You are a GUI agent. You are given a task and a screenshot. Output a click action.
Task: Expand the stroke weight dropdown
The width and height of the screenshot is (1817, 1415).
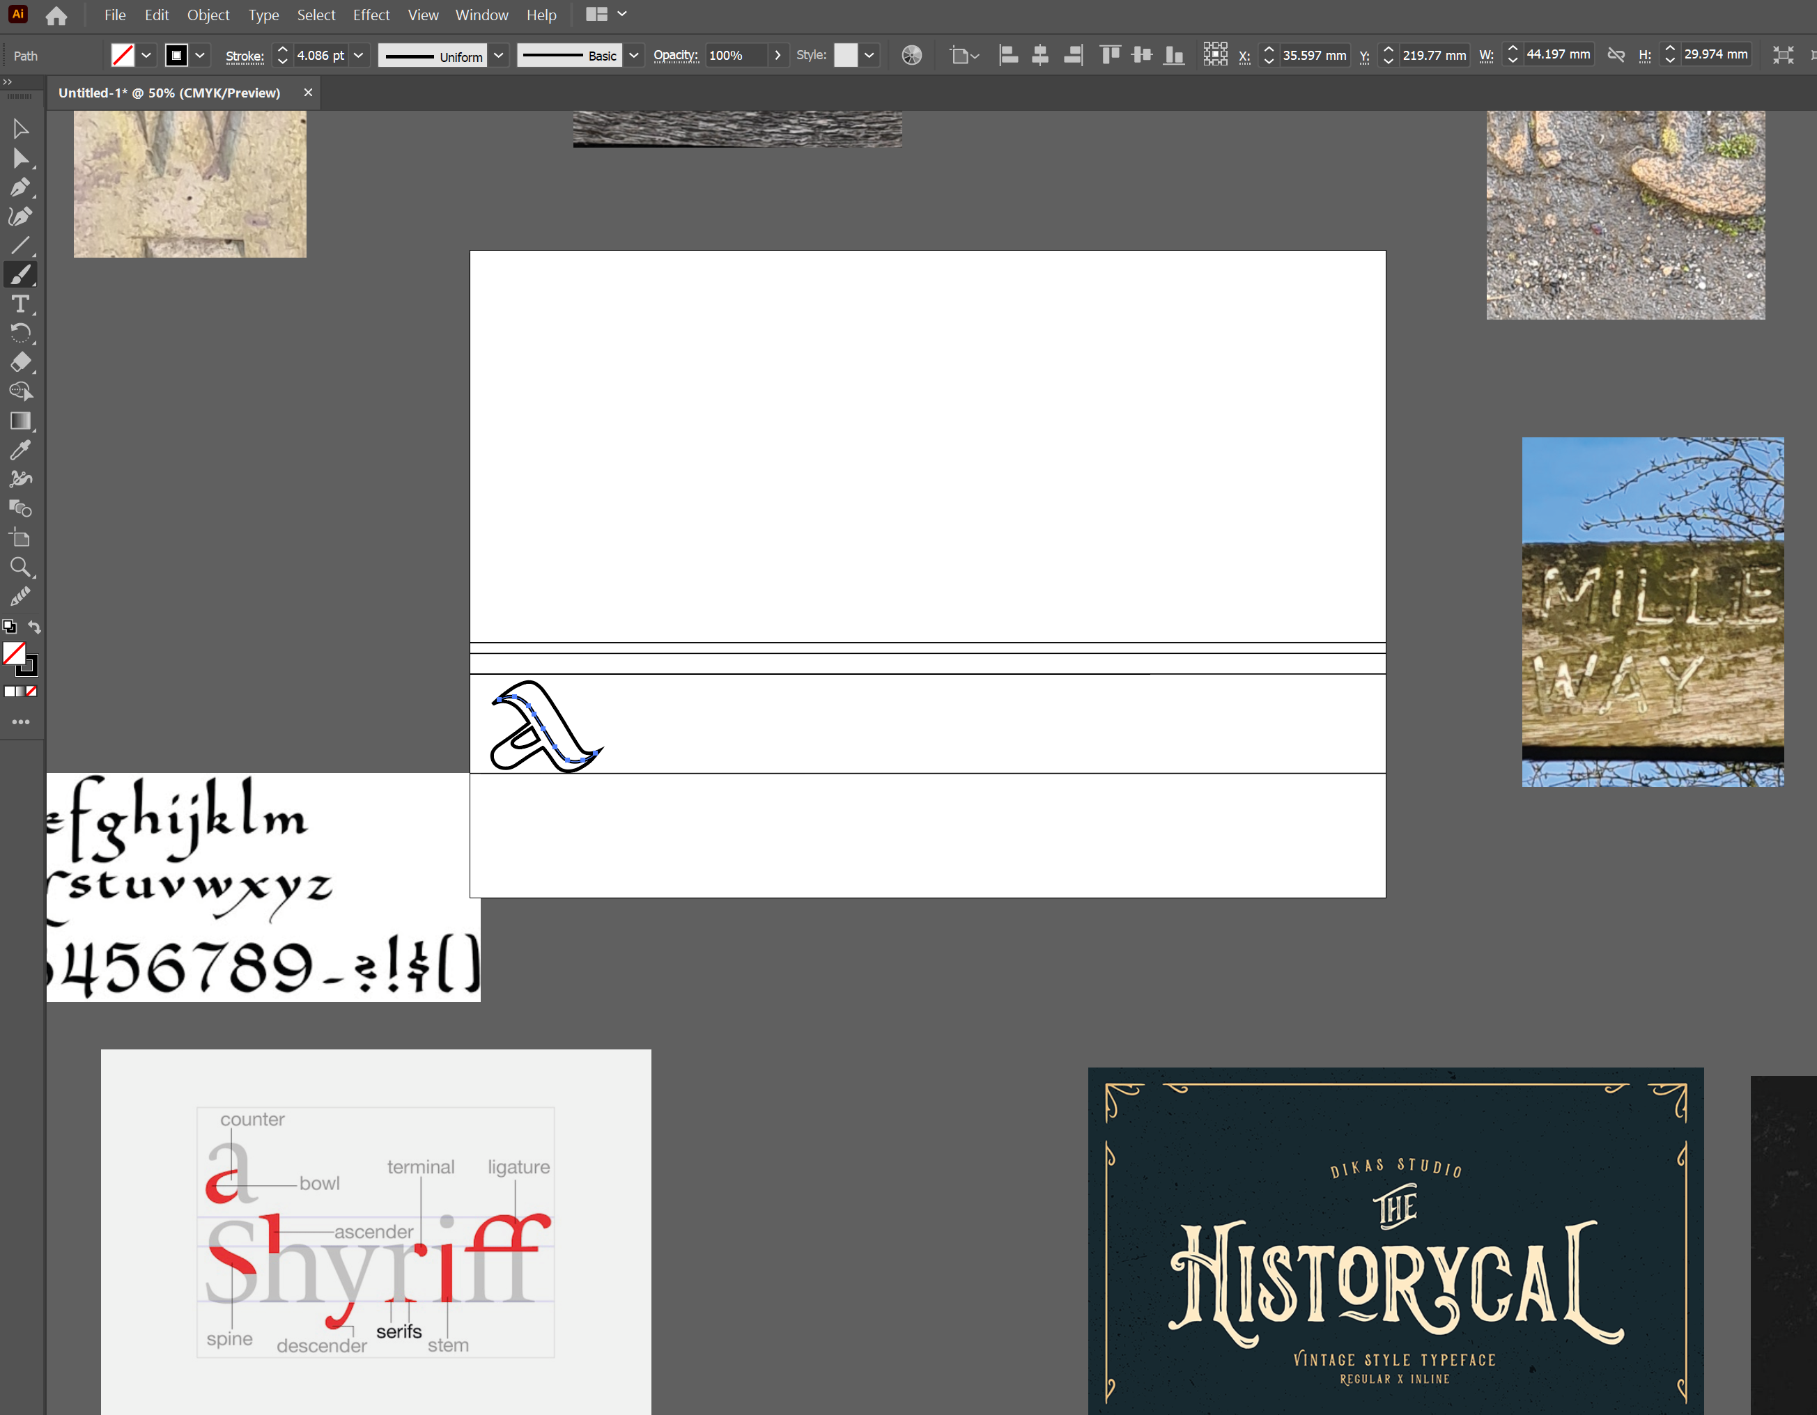[359, 56]
